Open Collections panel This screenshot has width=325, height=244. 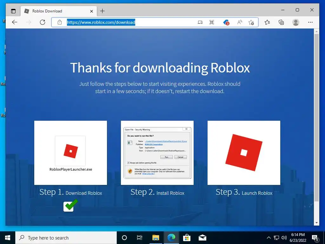pyautogui.click(x=281, y=22)
